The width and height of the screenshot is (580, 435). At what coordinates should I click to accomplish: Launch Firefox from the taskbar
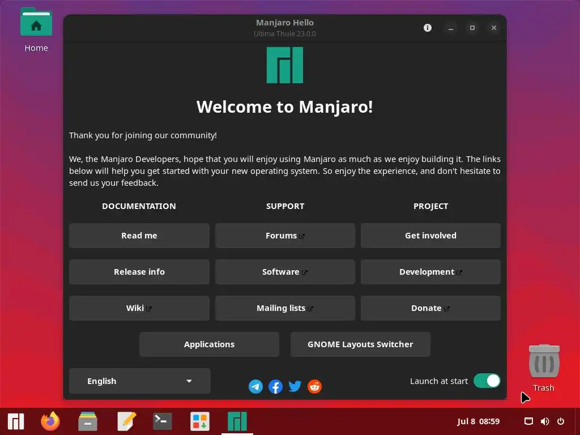[x=50, y=421]
